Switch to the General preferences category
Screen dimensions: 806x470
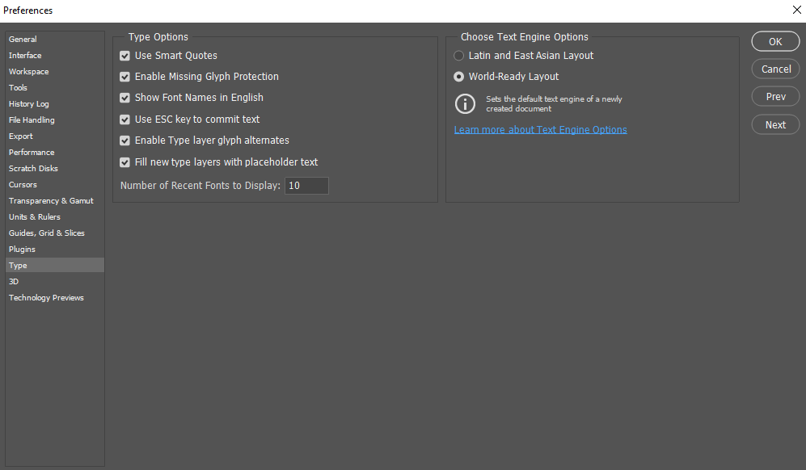pos(23,40)
